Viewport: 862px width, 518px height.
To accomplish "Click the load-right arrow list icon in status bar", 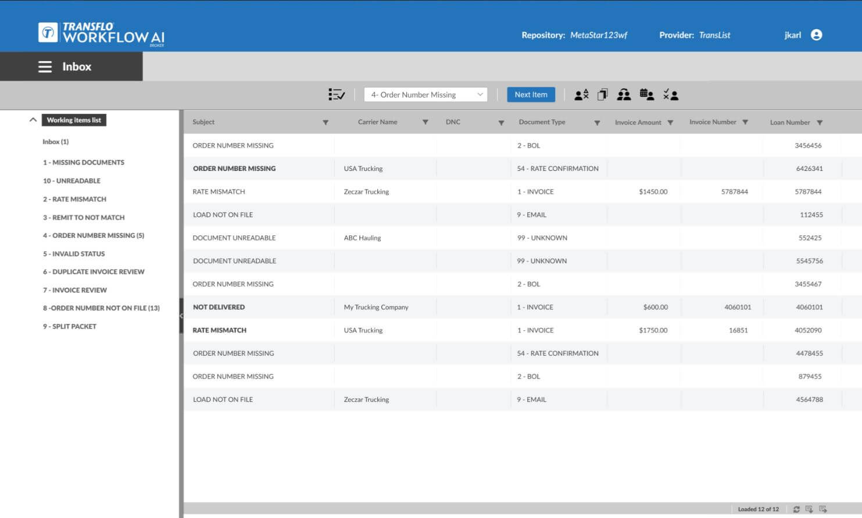I will pyautogui.click(x=822, y=509).
